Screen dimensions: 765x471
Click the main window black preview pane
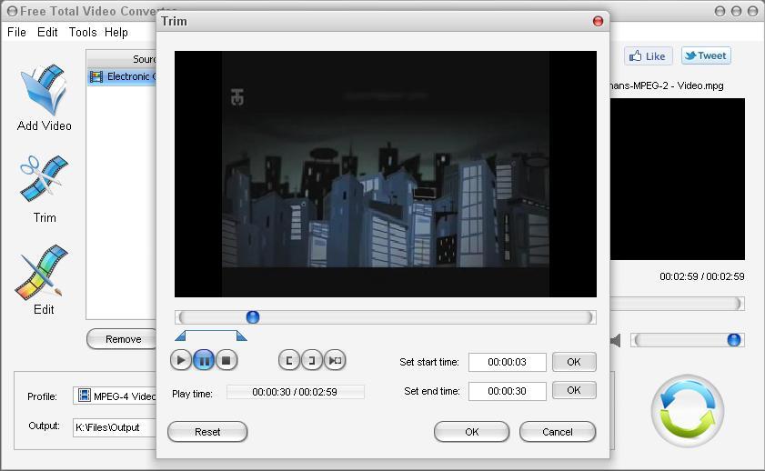[x=677, y=179]
